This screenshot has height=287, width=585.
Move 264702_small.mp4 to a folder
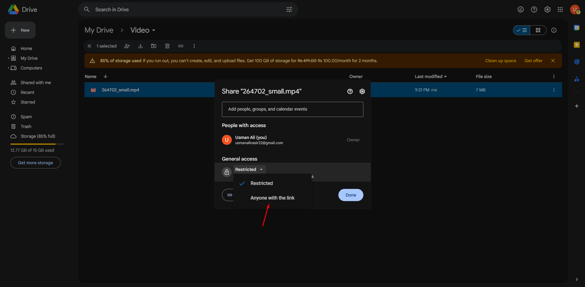154,46
